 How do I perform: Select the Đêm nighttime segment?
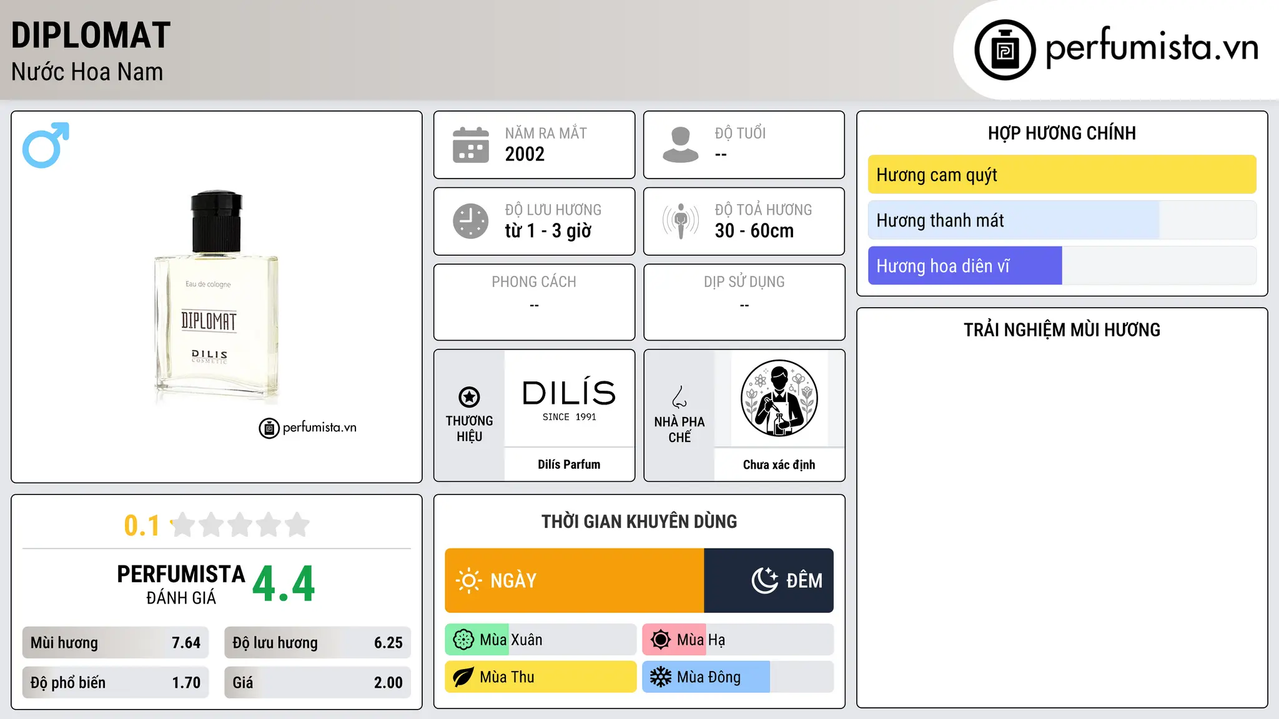(x=769, y=580)
